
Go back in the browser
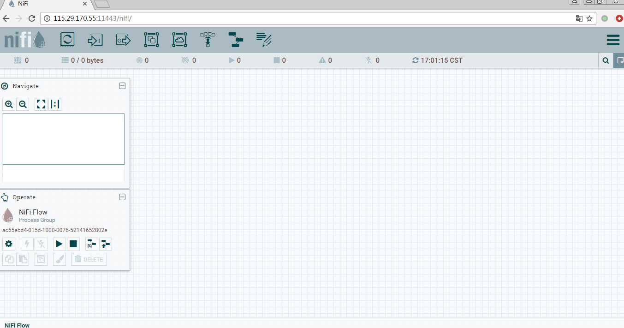(x=6, y=18)
